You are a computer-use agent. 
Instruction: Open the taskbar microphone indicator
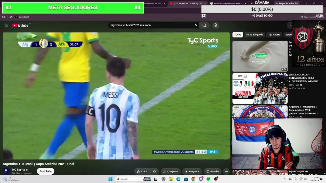pyautogui.click(x=295, y=179)
